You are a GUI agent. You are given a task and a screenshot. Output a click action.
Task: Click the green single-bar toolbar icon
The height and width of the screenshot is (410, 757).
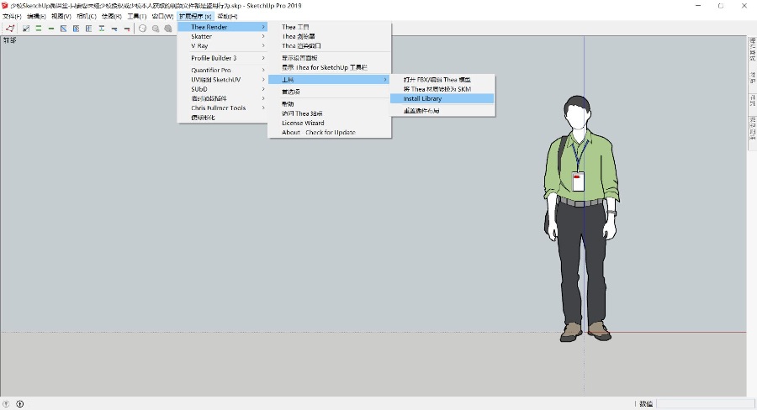[x=51, y=29]
